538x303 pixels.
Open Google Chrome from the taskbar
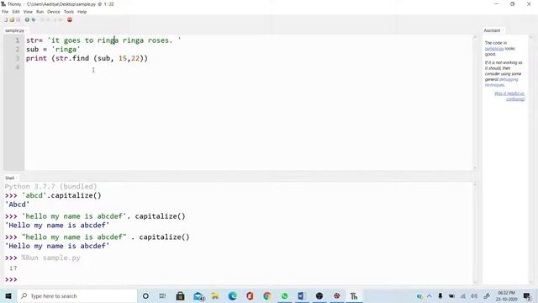coord(267,295)
